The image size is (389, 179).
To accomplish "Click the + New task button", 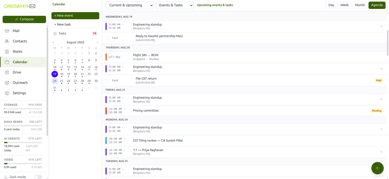I will point(75,24).
